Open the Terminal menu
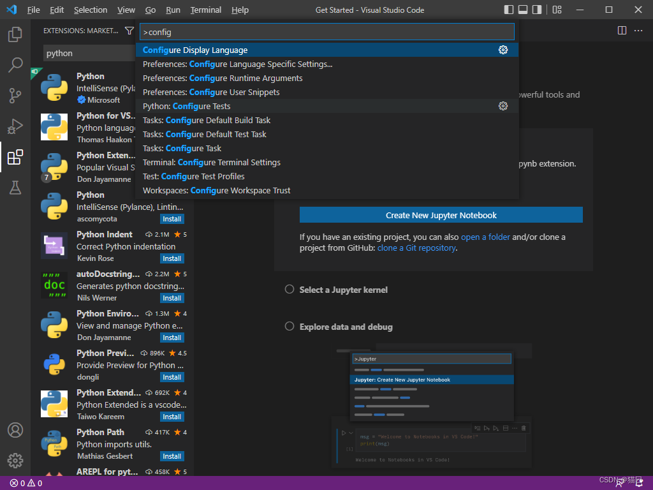Screen dimensions: 653x490 tap(206, 10)
